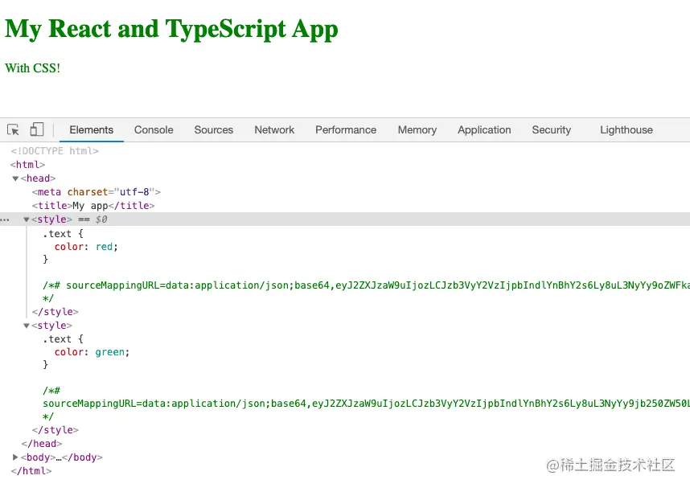Toggle the device toolbar icon

(36, 129)
